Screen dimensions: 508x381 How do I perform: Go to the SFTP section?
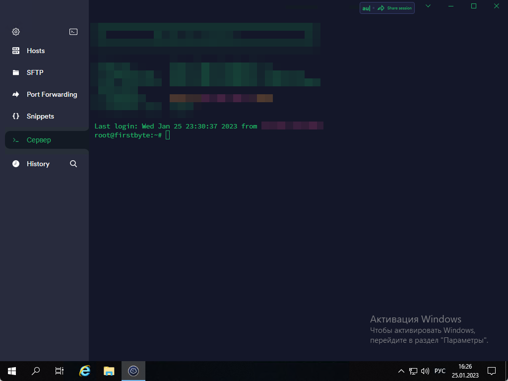[35, 72]
